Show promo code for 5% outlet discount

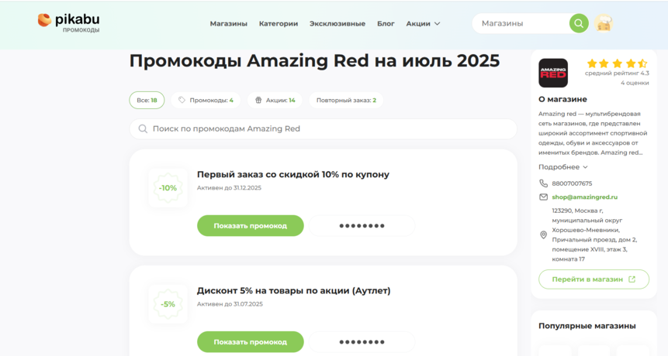(250, 342)
